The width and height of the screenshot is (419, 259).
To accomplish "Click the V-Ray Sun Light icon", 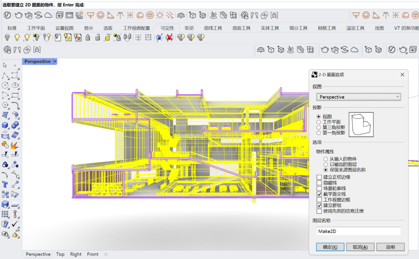I will pyautogui.click(x=160, y=15).
